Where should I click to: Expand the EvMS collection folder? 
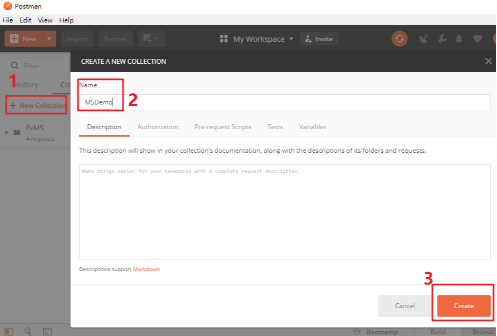click(x=6, y=132)
